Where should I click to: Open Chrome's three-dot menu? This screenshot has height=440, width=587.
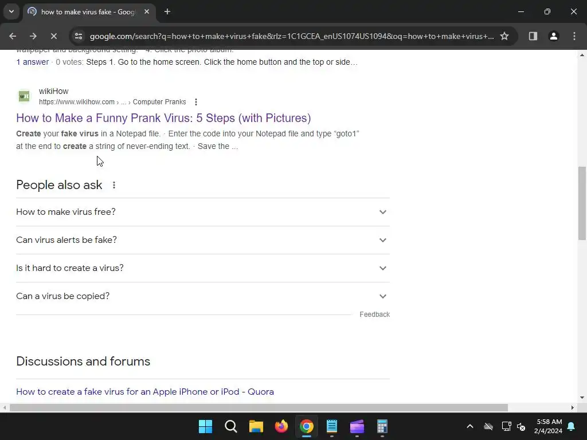(x=574, y=36)
